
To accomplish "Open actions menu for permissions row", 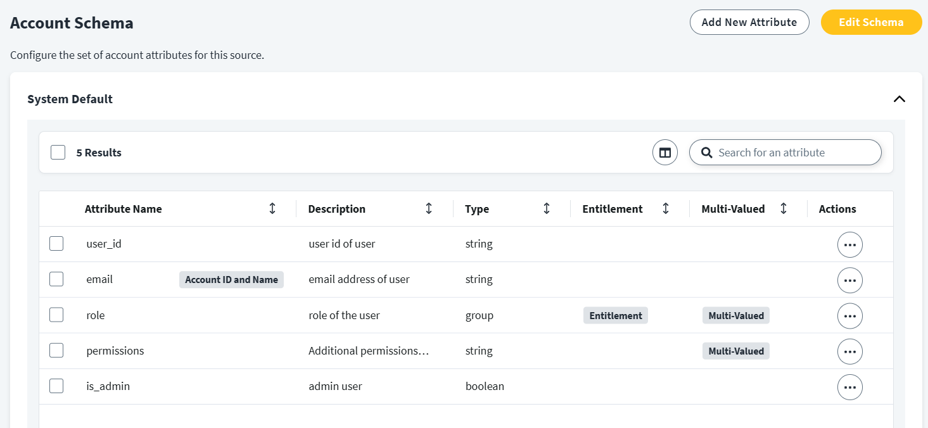I will (x=849, y=351).
